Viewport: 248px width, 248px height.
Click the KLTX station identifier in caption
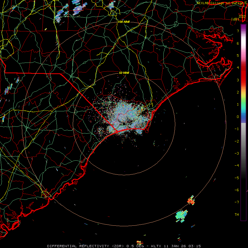click(157, 246)
